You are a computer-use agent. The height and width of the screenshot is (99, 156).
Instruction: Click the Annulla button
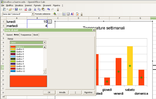pos(62,92)
